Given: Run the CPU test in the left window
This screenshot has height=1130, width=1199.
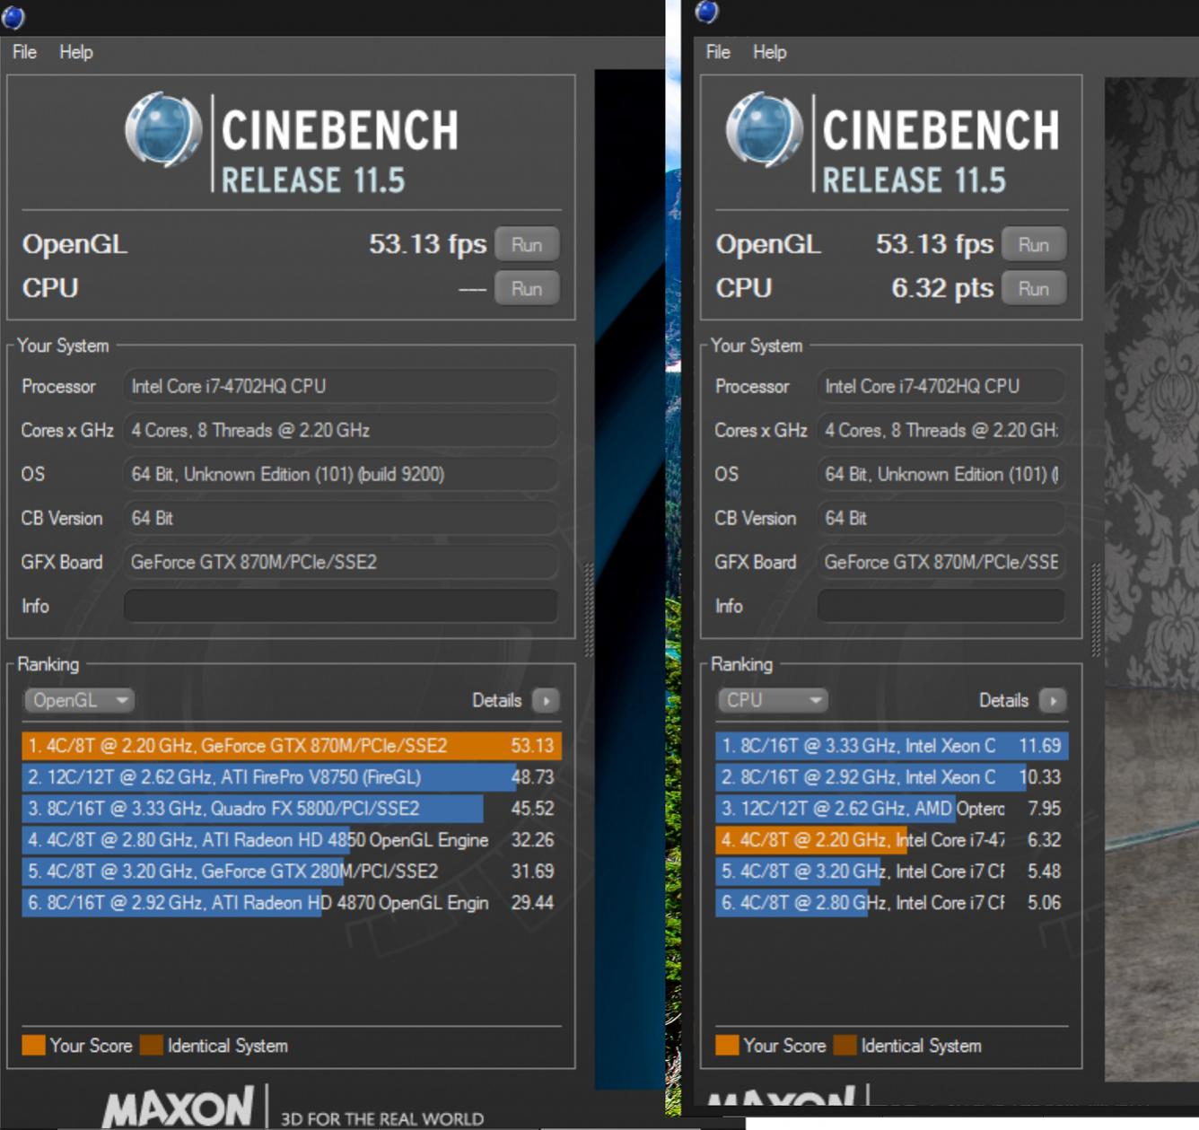Looking at the screenshot, I should tap(527, 288).
